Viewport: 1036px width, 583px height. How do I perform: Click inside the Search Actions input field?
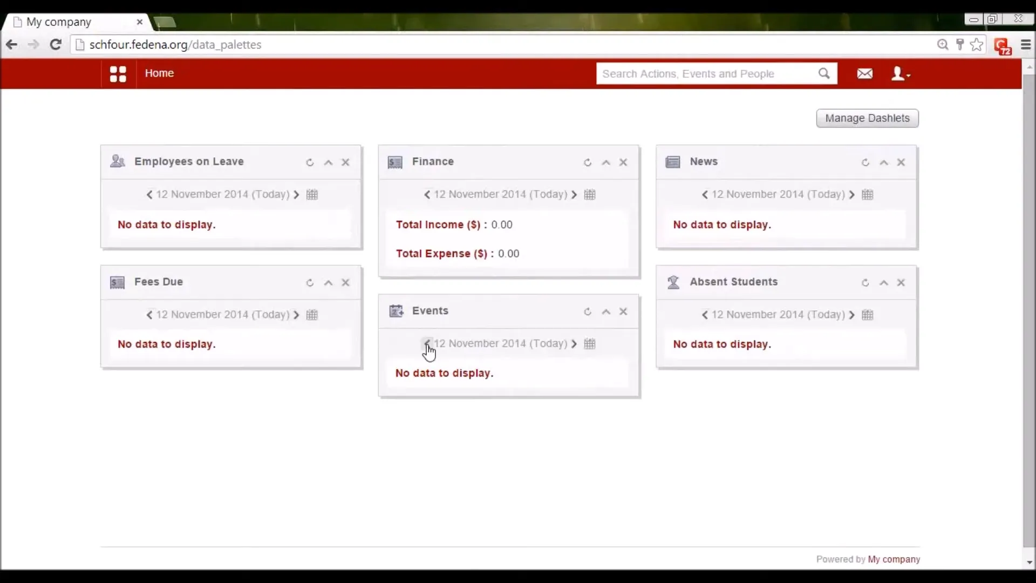[701, 73]
